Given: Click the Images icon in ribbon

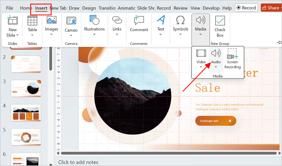Looking at the screenshot, I should click(x=52, y=21).
